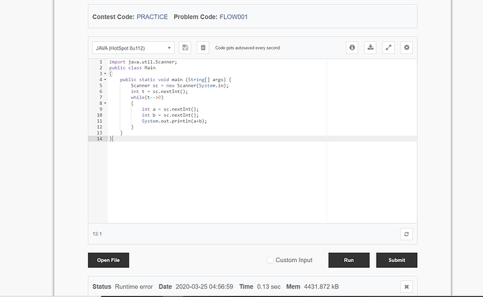
Task: Click the cursor position 13:1 indicator
Action: pos(97,234)
